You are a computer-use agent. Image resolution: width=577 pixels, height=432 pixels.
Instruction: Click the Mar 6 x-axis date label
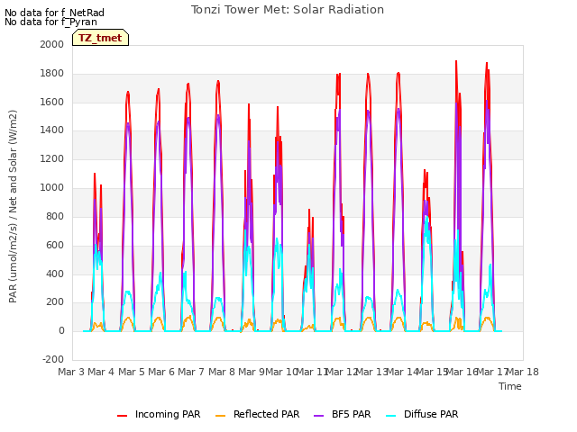[x=161, y=372]
